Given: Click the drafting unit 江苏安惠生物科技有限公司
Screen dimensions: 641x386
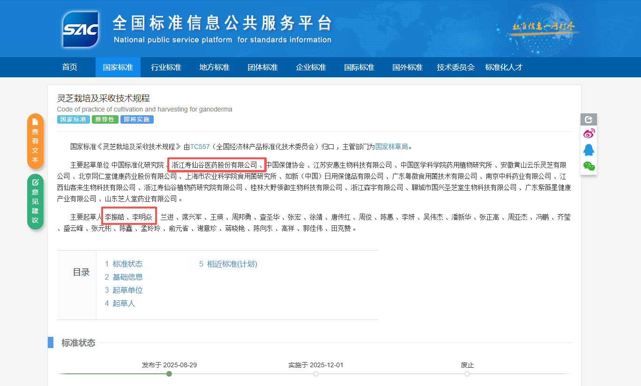Looking at the screenshot, I should click(x=352, y=165).
